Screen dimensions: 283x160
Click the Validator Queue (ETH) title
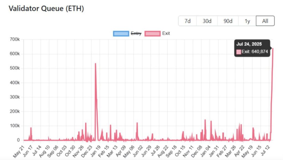46,9
